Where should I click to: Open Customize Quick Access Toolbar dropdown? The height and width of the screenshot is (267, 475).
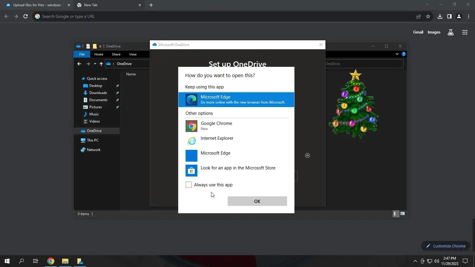100,46
